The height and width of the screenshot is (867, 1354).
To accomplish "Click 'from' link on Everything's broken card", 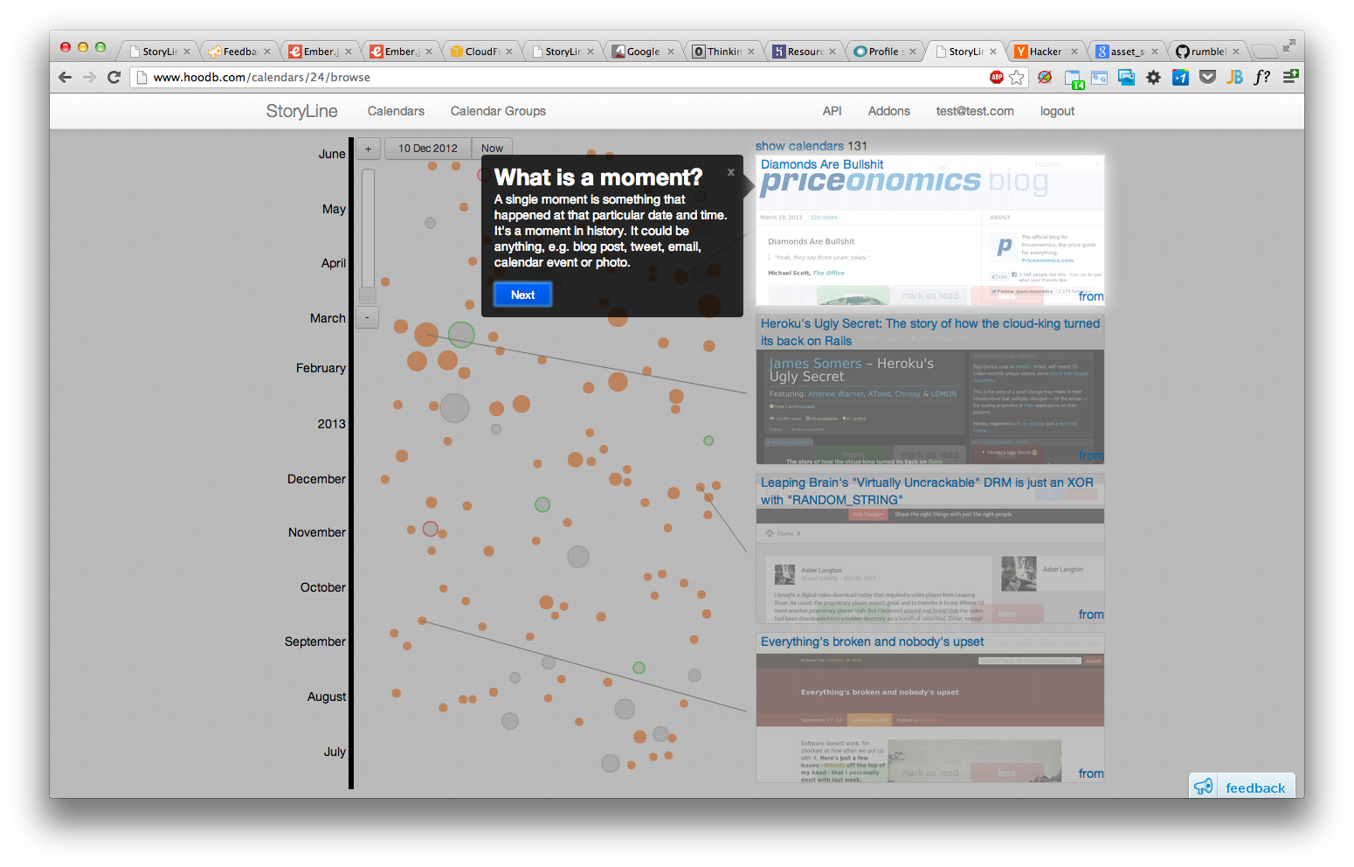I will pos(1091,773).
